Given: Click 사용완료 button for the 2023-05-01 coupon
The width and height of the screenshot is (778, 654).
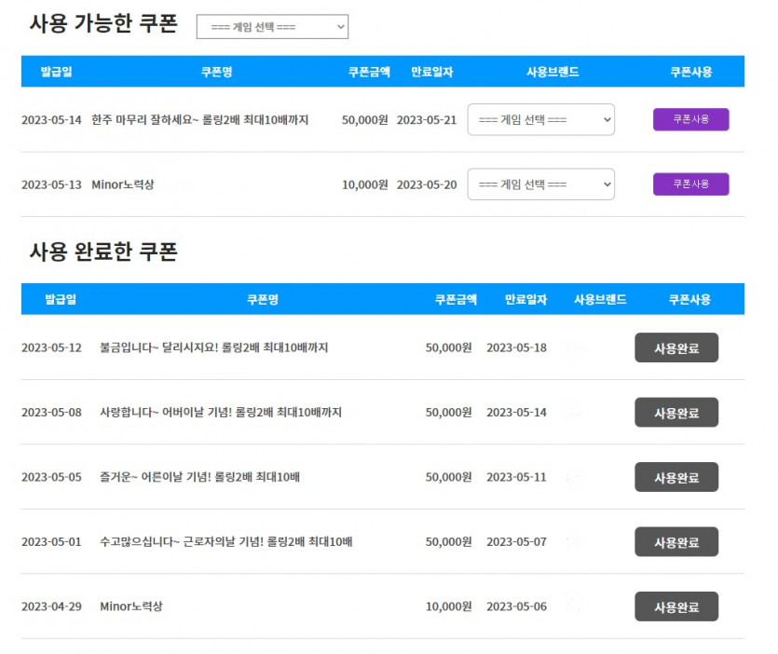Looking at the screenshot, I should [676, 542].
